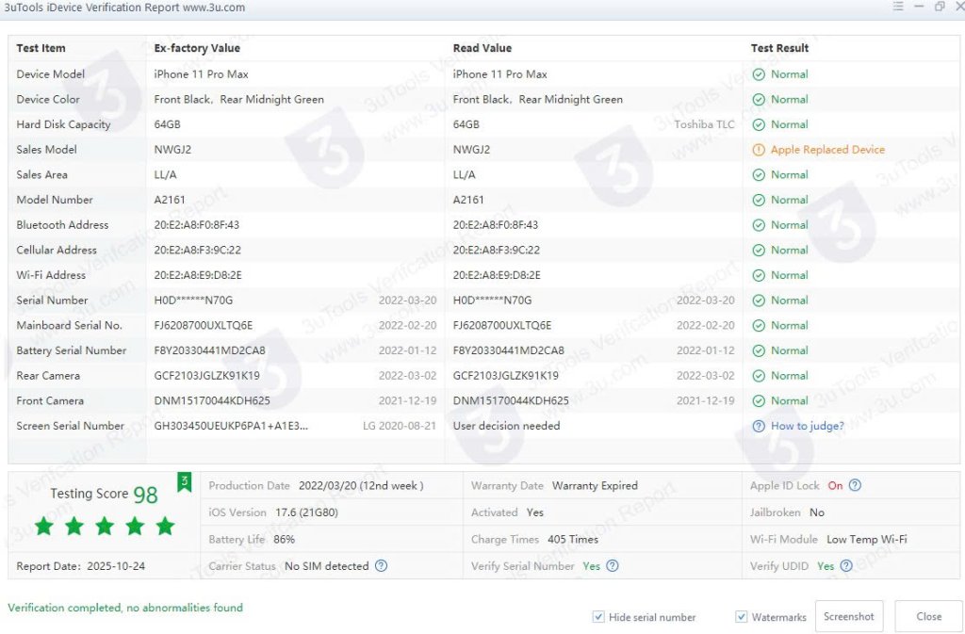Select the Battery Serial Number row label

coord(72,350)
